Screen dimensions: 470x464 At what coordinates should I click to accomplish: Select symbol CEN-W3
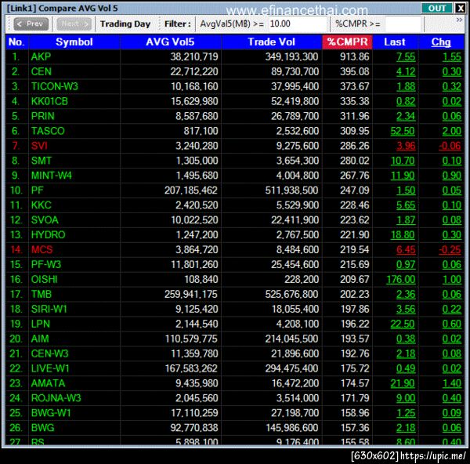point(50,353)
